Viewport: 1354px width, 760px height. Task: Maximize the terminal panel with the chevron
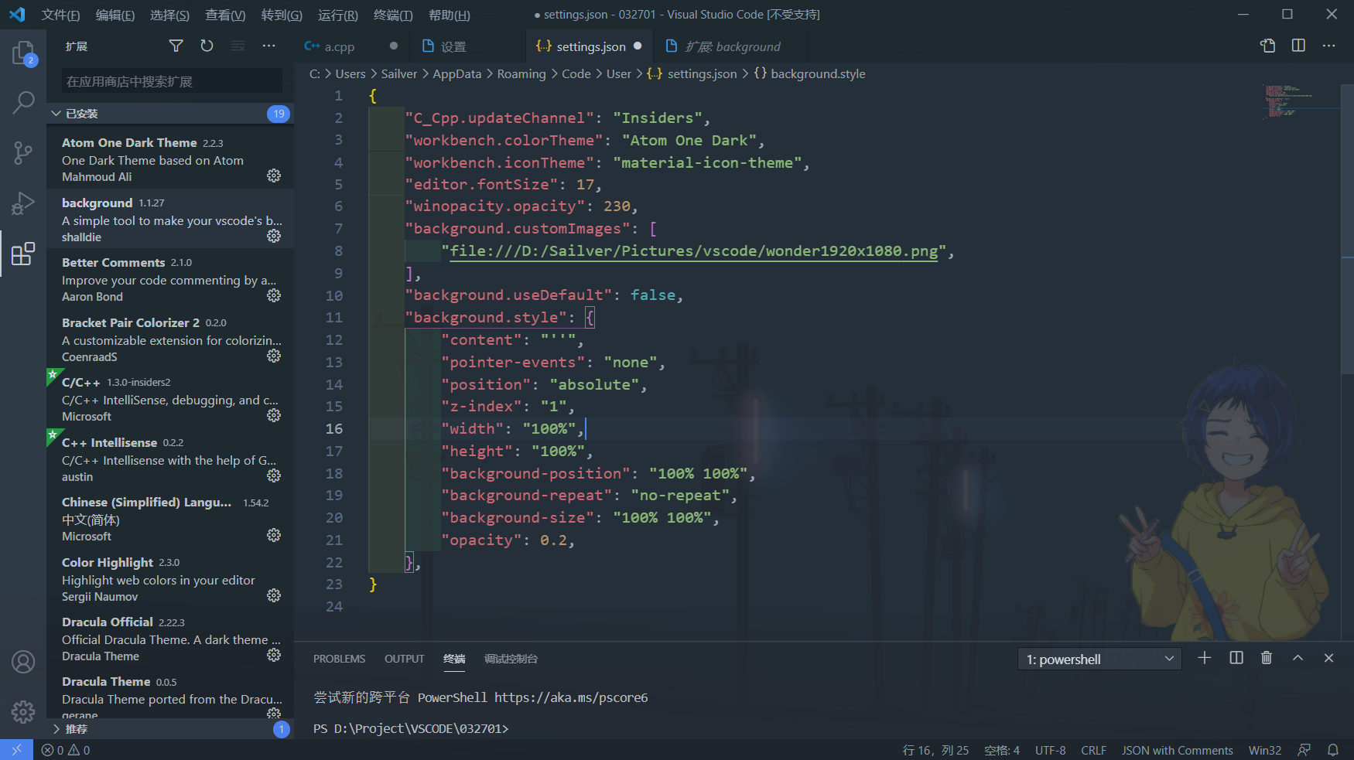1298,658
